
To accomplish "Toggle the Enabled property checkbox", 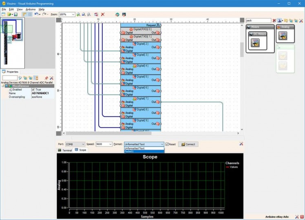I will point(33,90).
